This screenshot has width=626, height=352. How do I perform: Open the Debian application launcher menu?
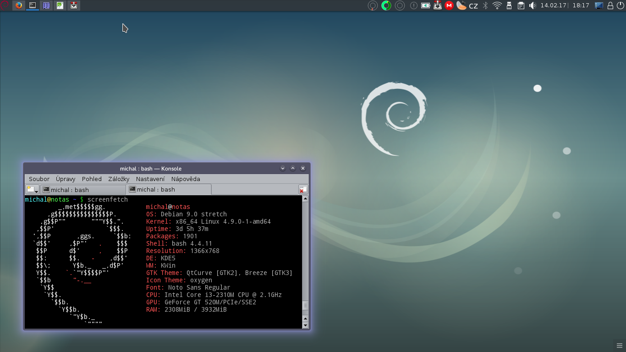coord(5,5)
